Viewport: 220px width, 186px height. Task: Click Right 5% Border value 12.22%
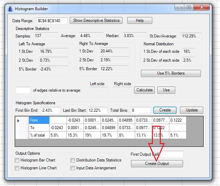click(x=114, y=69)
